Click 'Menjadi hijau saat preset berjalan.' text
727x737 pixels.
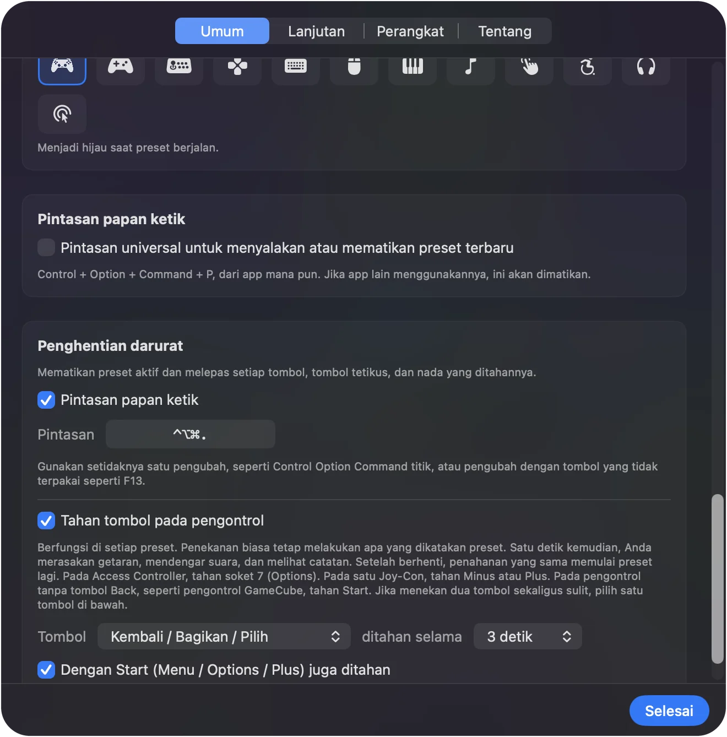coord(128,148)
